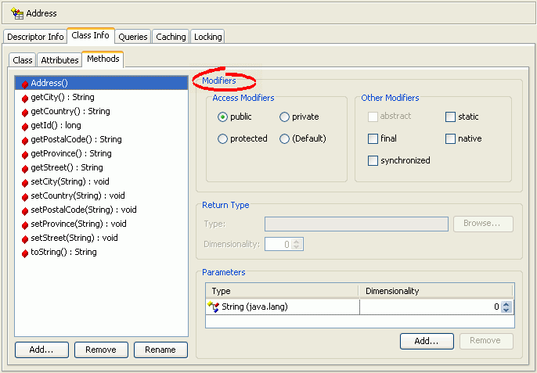
Task: Click the Remove button below methods list
Action: tap(101, 350)
